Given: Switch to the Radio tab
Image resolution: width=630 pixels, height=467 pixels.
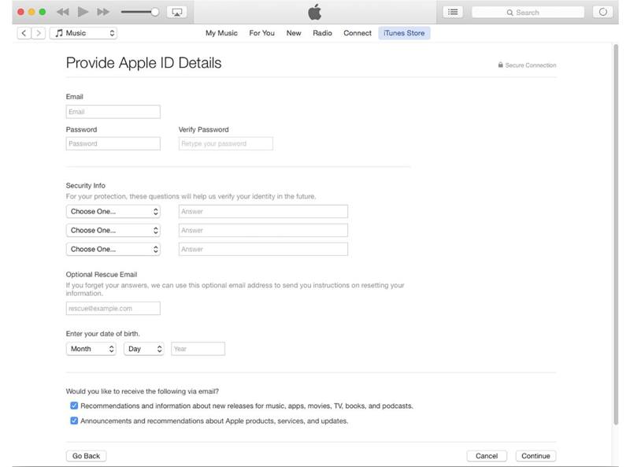Looking at the screenshot, I should pos(322,33).
